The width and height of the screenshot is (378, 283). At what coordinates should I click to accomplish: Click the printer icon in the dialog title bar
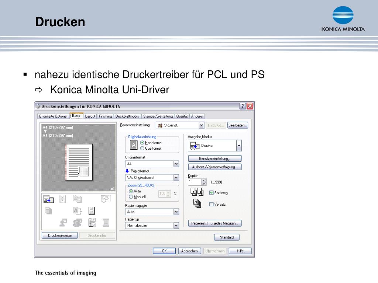point(38,106)
